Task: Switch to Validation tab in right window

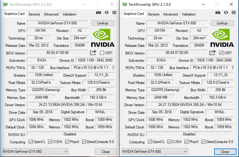Action: point(189,14)
